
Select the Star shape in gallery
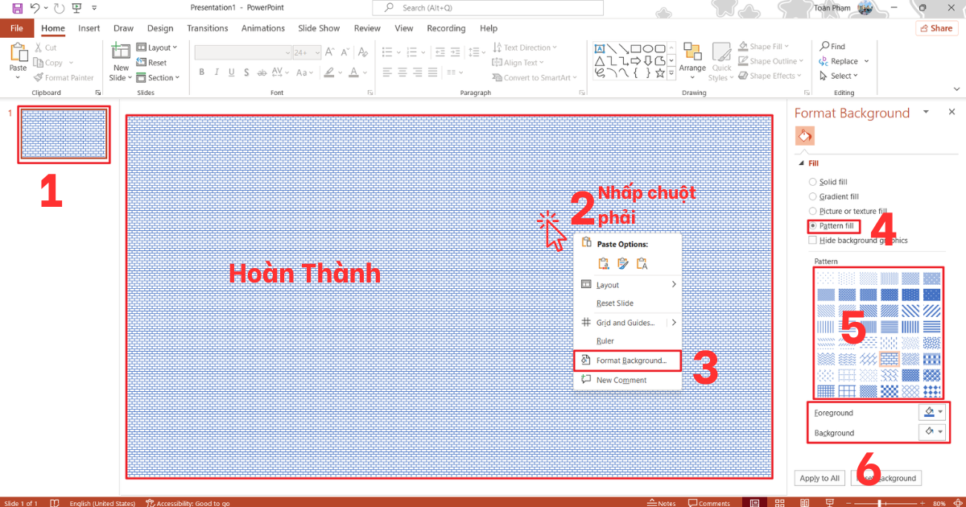(660, 72)
